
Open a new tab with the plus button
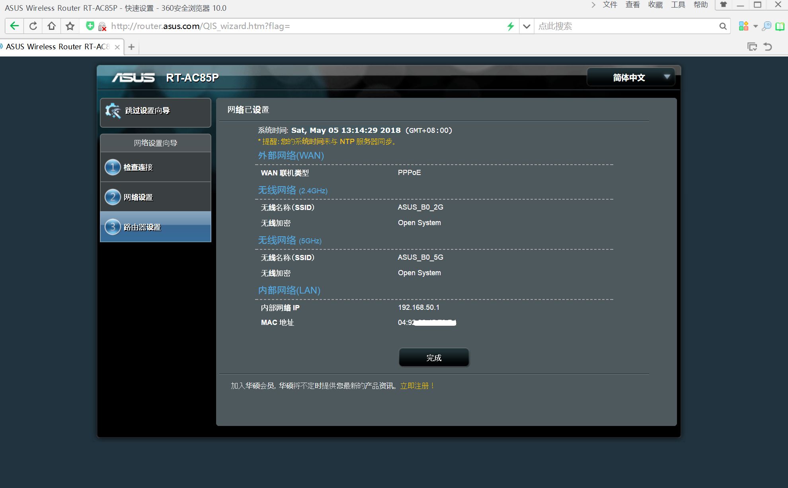coord(131,47)
